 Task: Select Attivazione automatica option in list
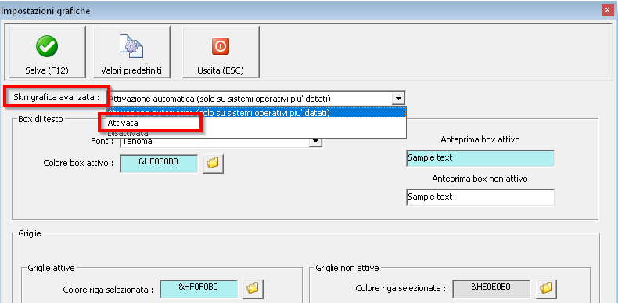point(256,113)
